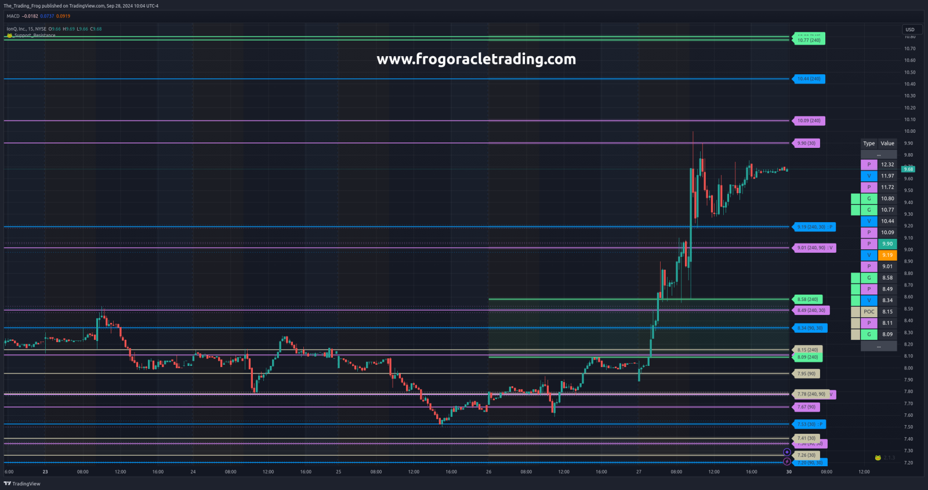Click the green swatch beside table value 10.80
Viewport: 928px width, 490px height.
(x=855, y=199)
